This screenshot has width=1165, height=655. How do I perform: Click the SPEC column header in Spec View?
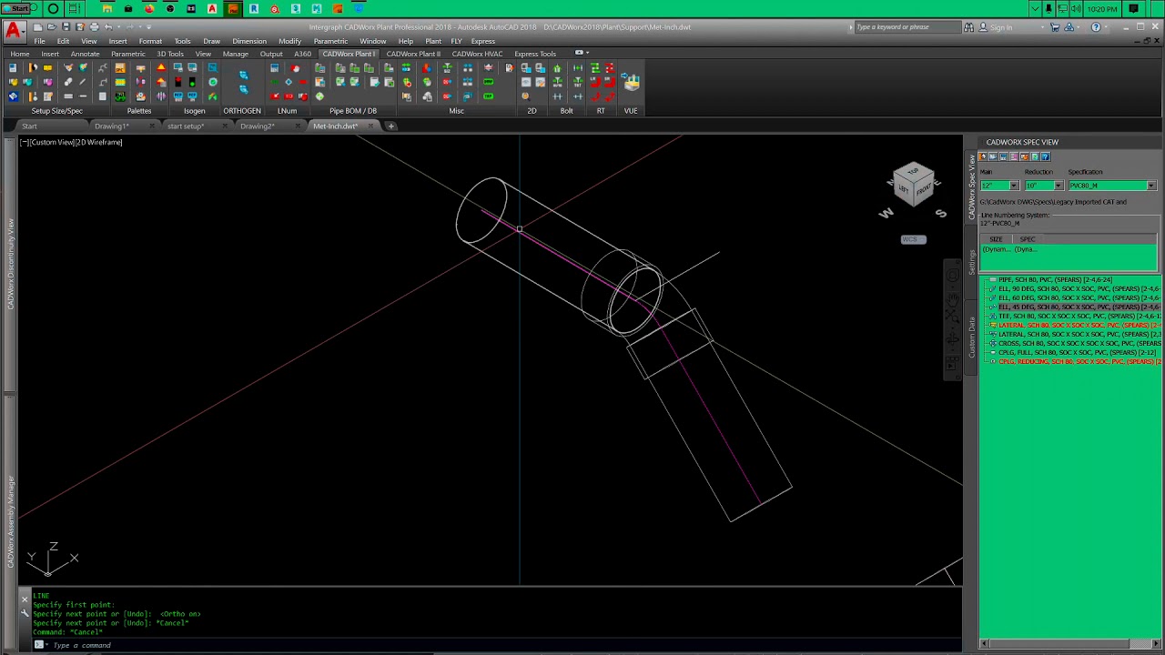[1027, 239]
